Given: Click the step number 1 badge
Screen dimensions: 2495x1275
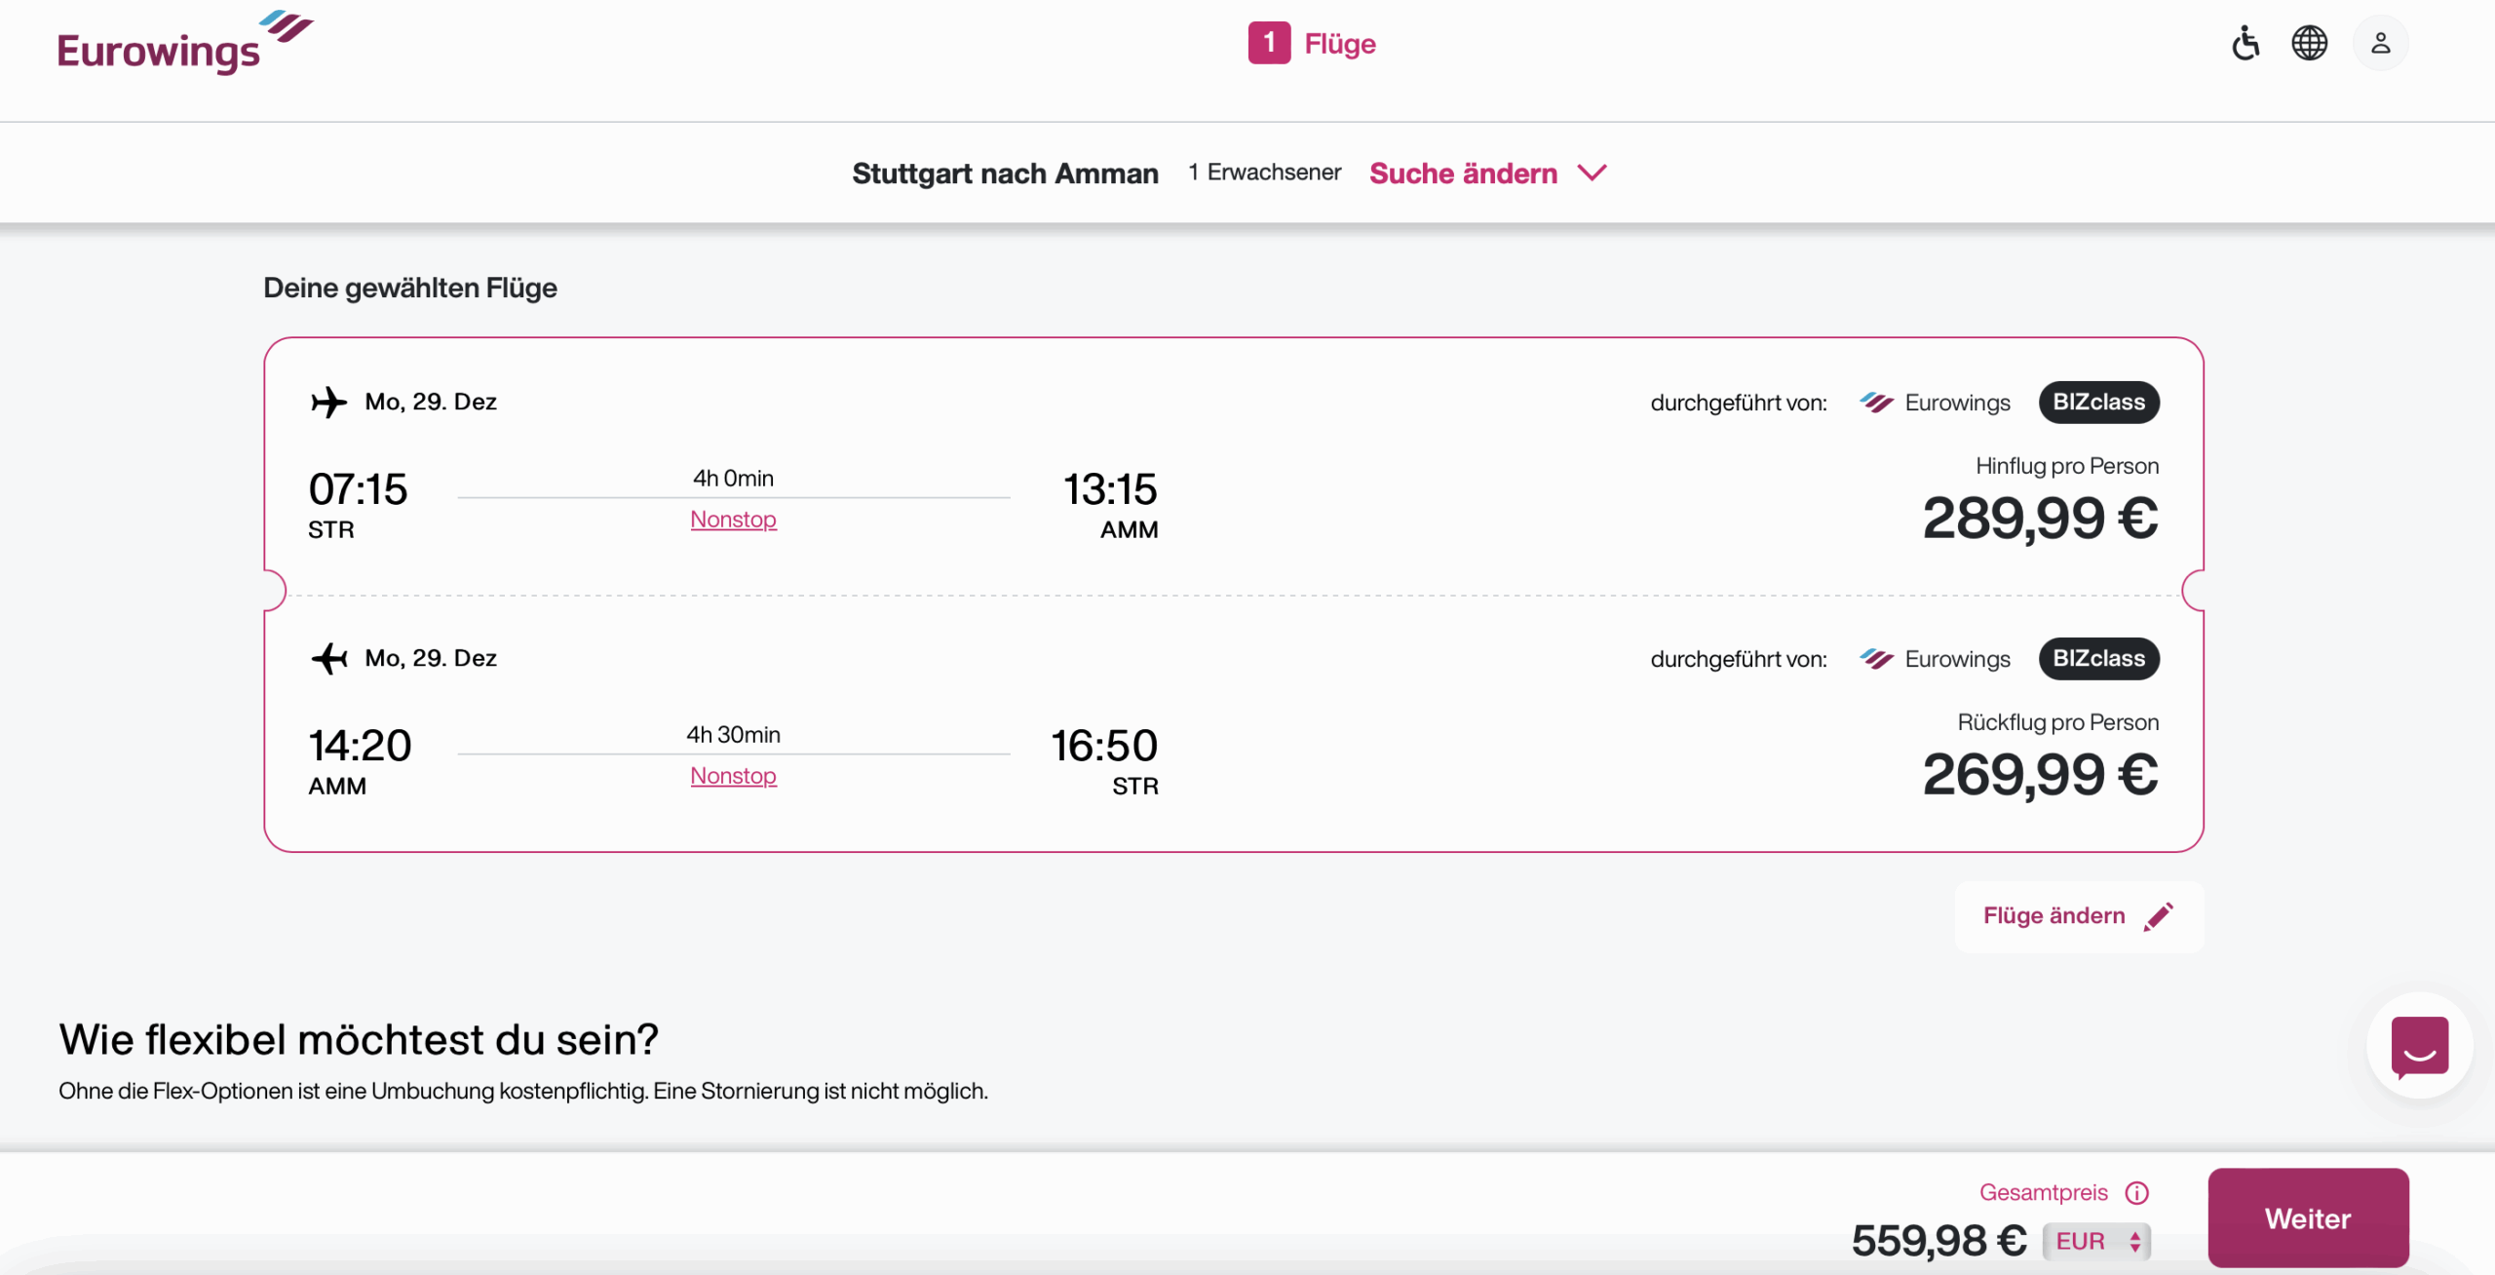Looking at the screenshot, I should 1269,43.
